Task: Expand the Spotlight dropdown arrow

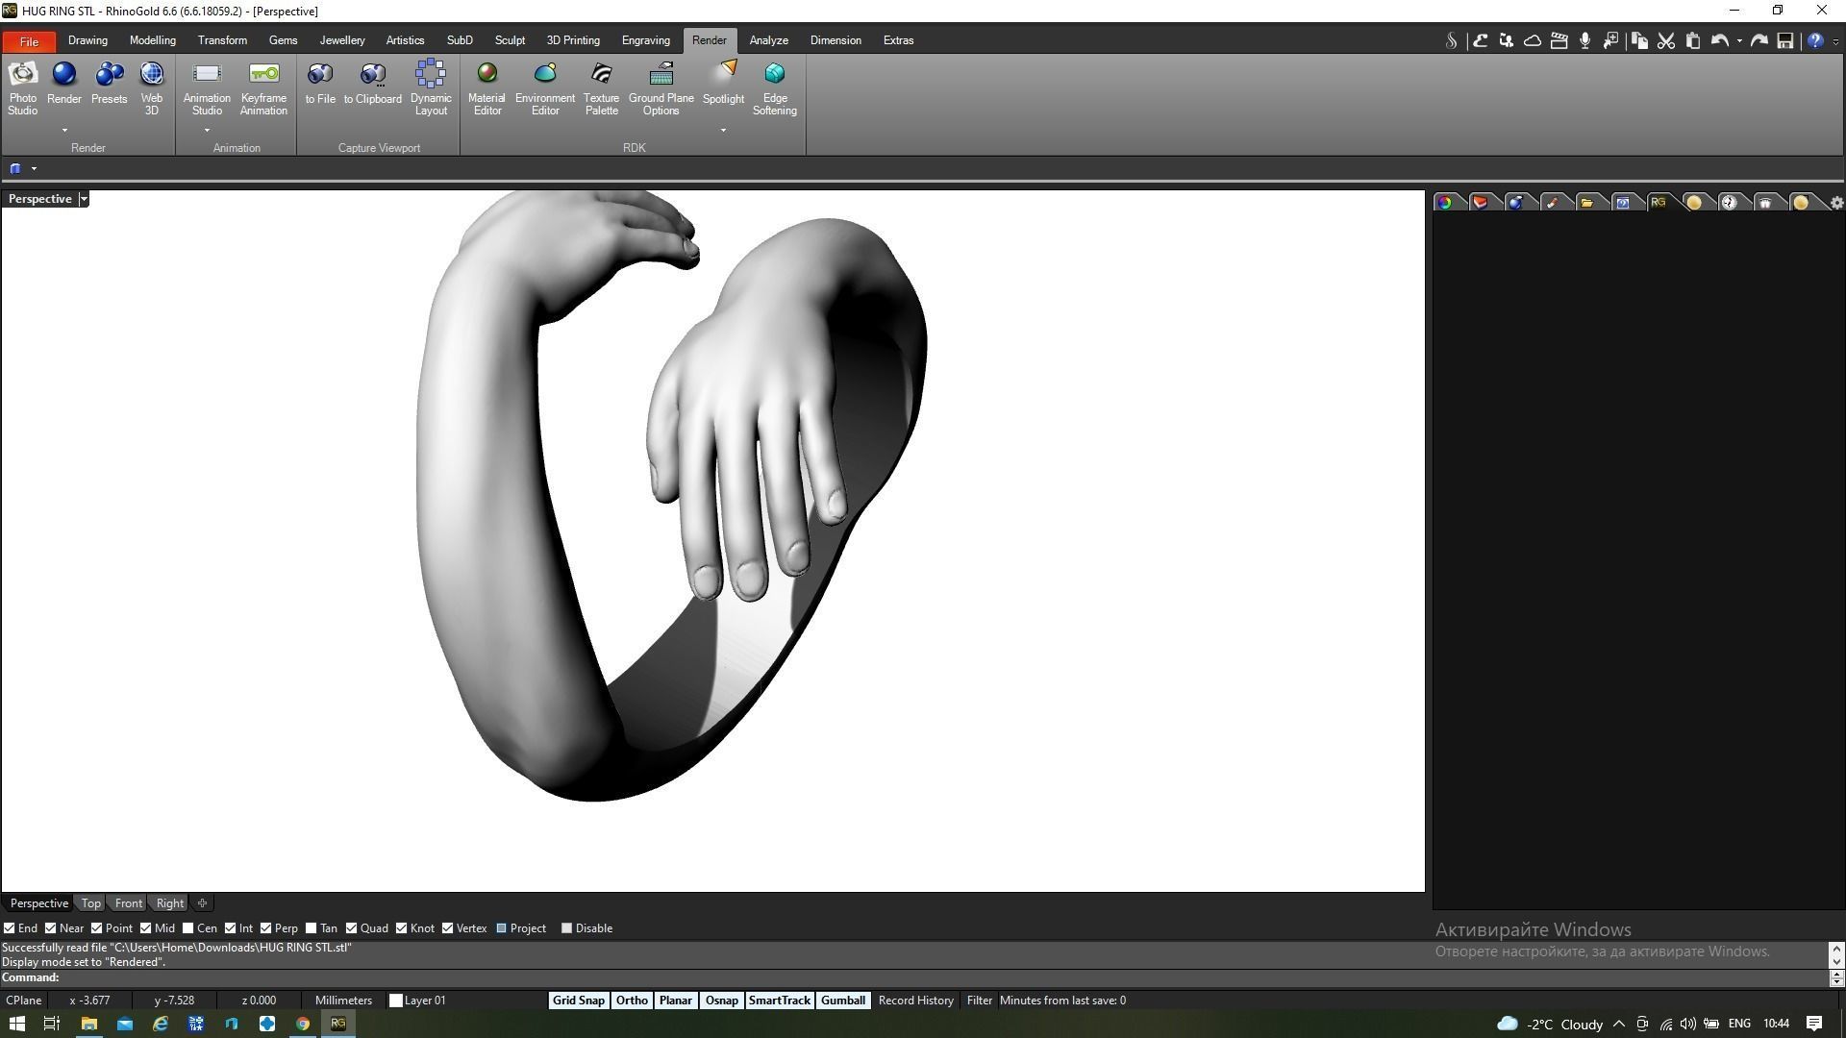Action: pos(723,130)
